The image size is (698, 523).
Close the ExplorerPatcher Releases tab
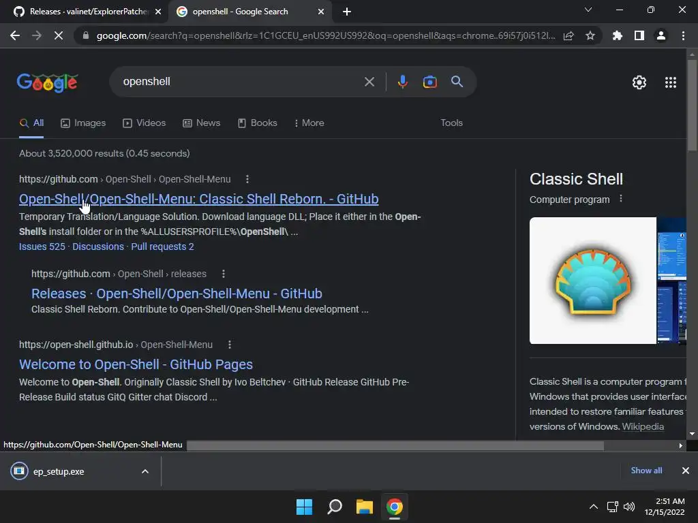[158, 12]
